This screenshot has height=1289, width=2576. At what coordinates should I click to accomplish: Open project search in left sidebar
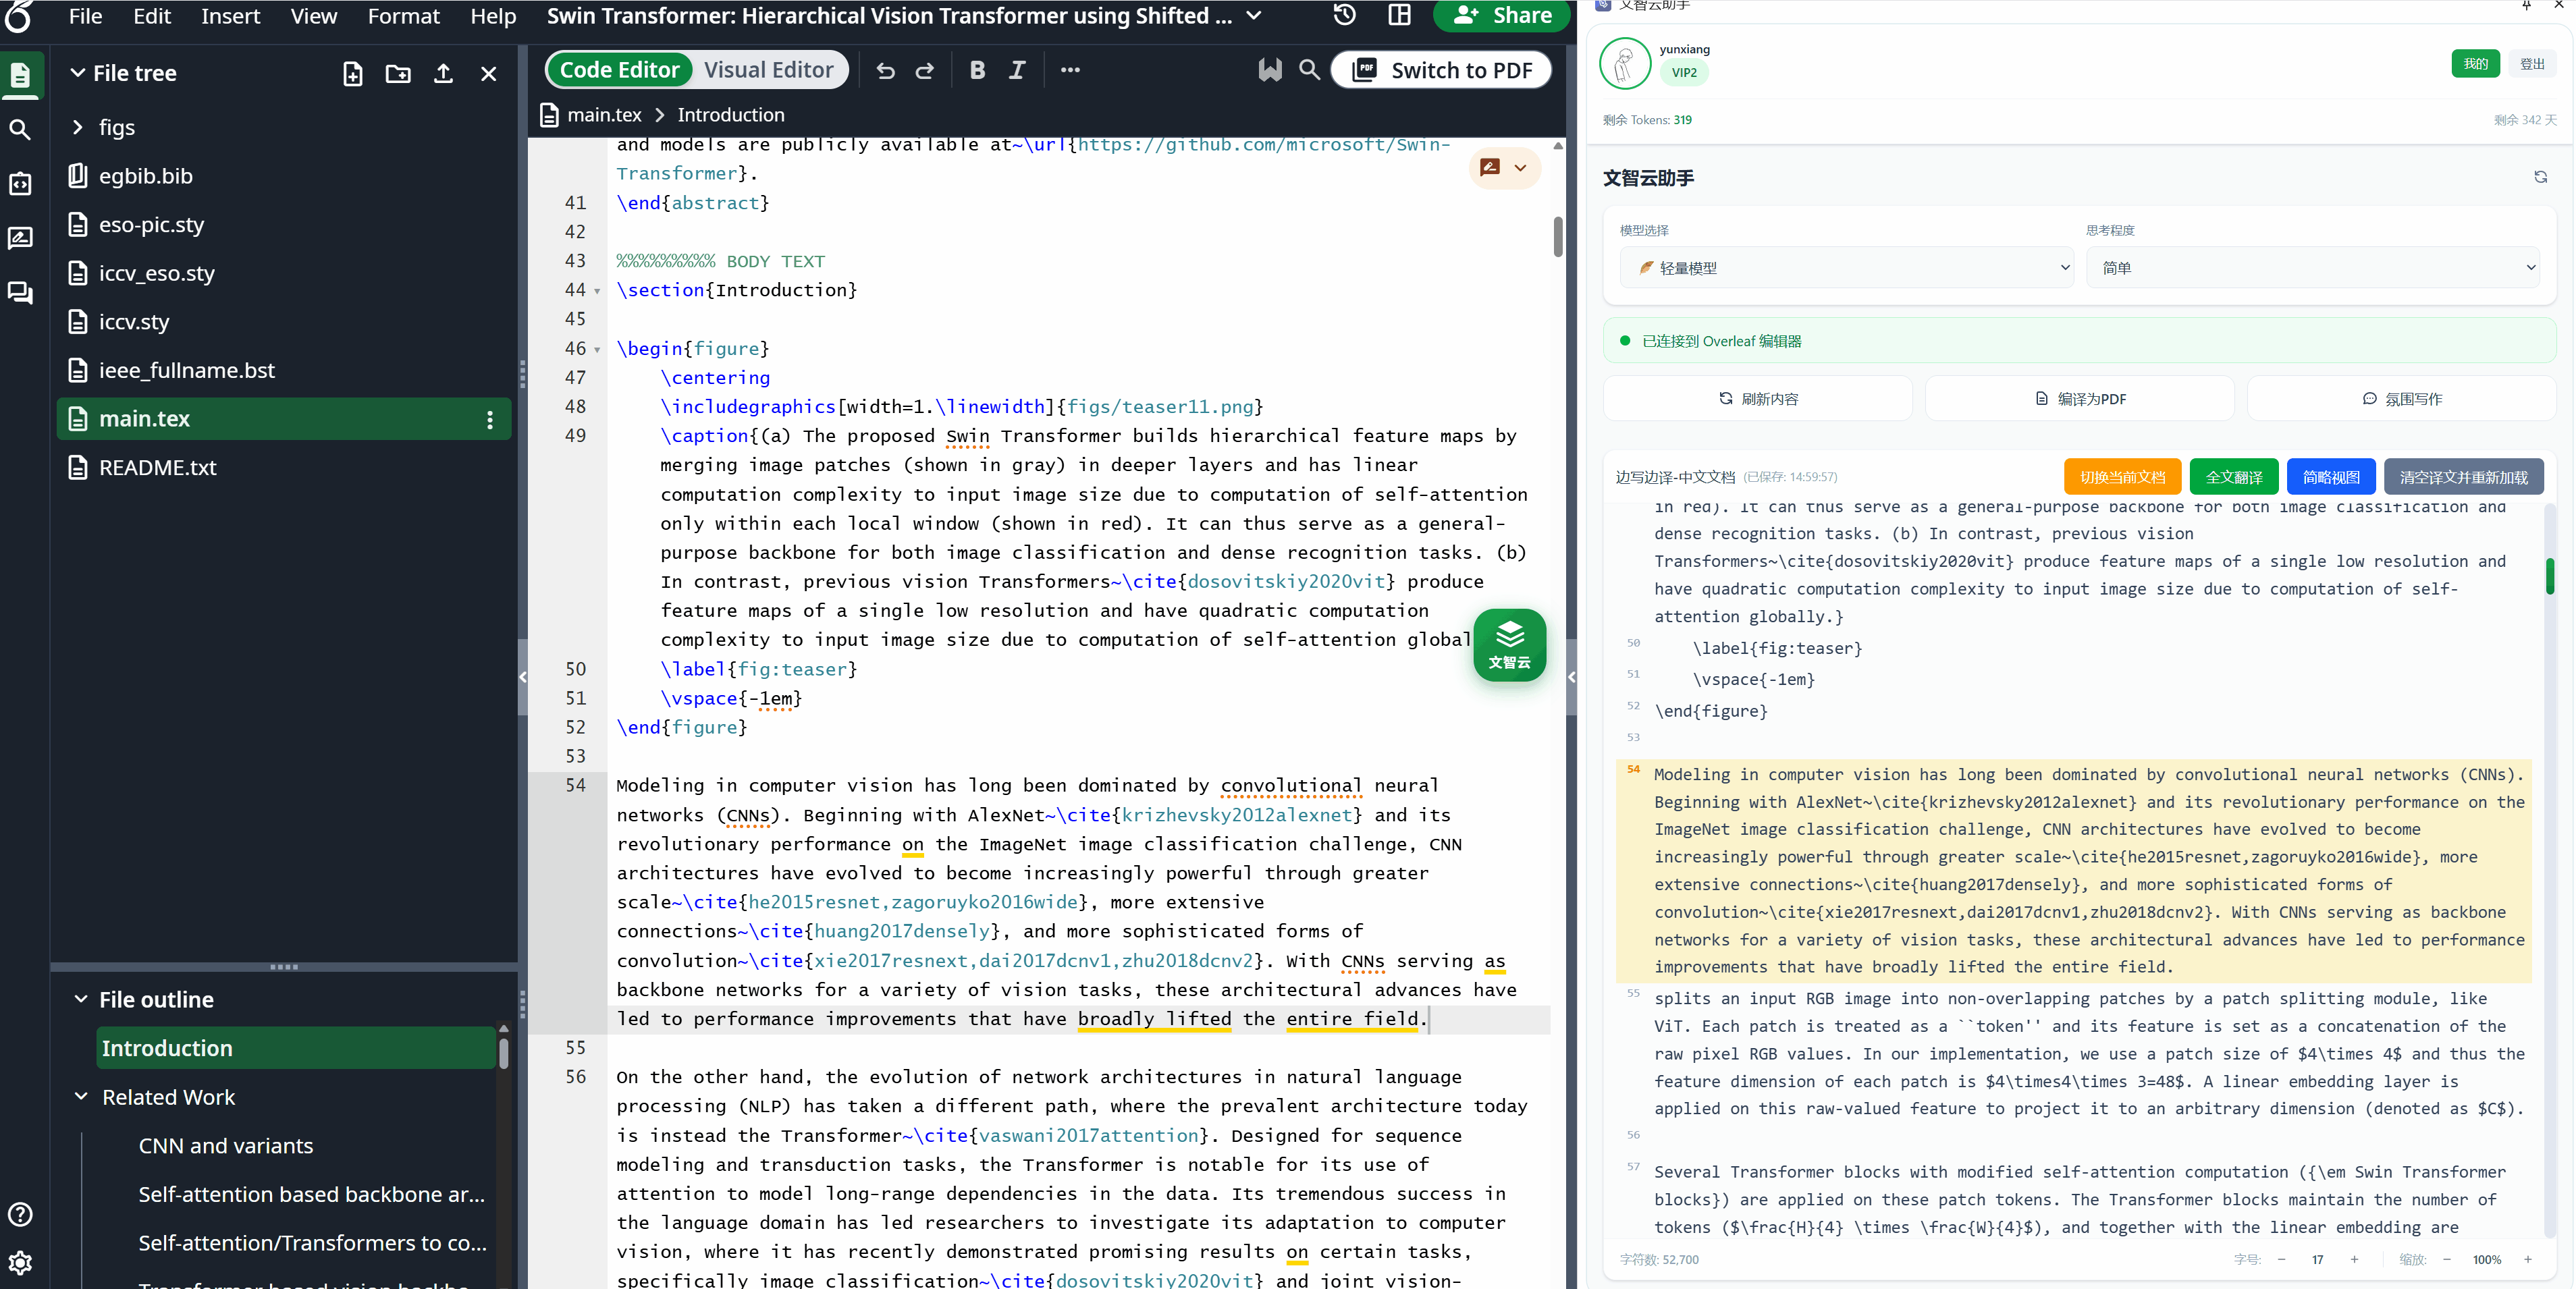click(x=20, y=129)
